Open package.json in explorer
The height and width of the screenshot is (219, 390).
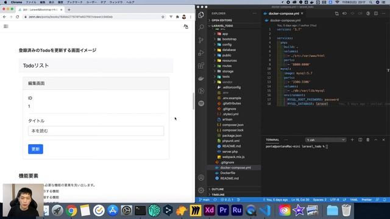[232, 136]
